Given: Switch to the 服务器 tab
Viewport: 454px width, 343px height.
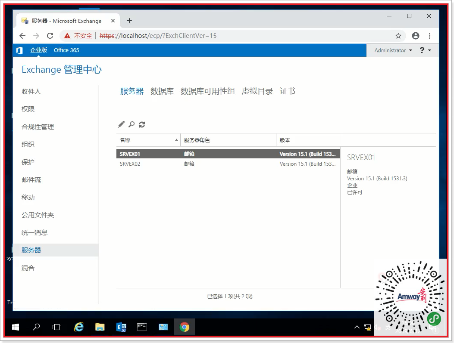Looking at the screenshot, I should [132, 91].
